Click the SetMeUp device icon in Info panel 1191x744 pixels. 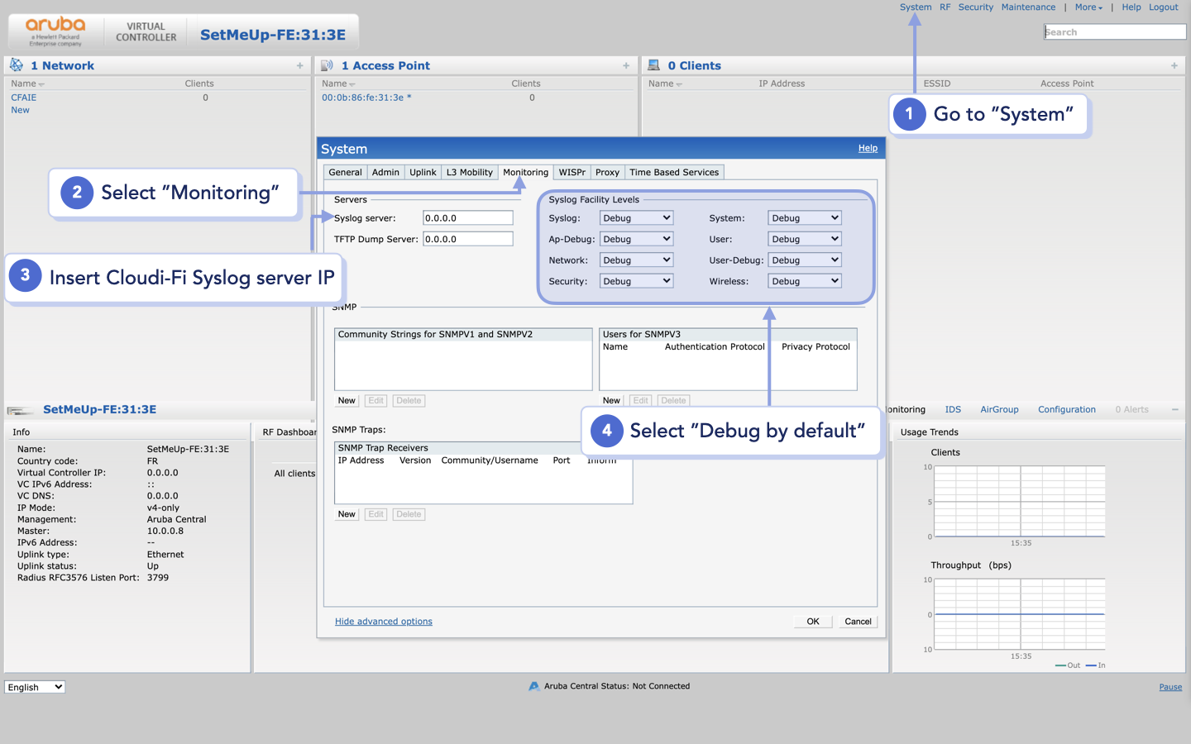pos(18,409)
